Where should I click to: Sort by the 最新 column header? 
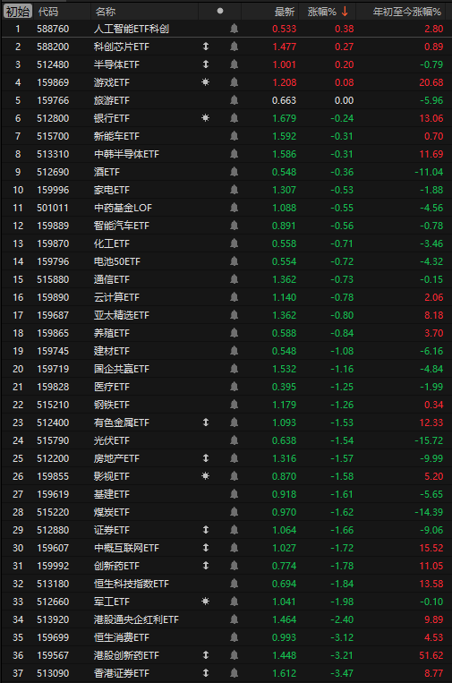click(285, 12)
